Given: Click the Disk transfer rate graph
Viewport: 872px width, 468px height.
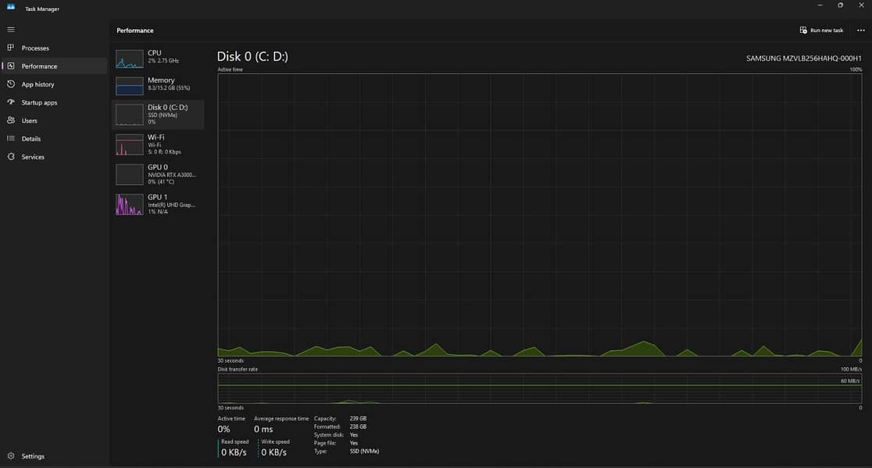Looking at the screenshot, I should click(539, 388).
